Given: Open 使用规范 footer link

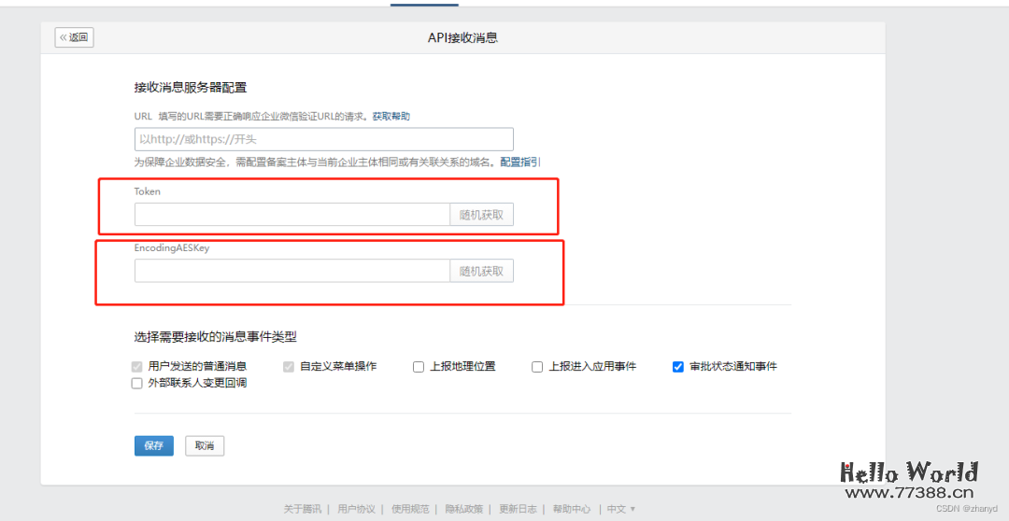Looking at the screenshot, I should coord(410,509).
